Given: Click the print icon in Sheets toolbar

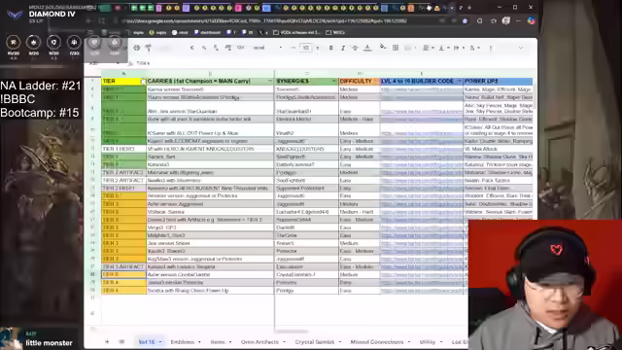Looking at the screenshot, I should [137, 48].
